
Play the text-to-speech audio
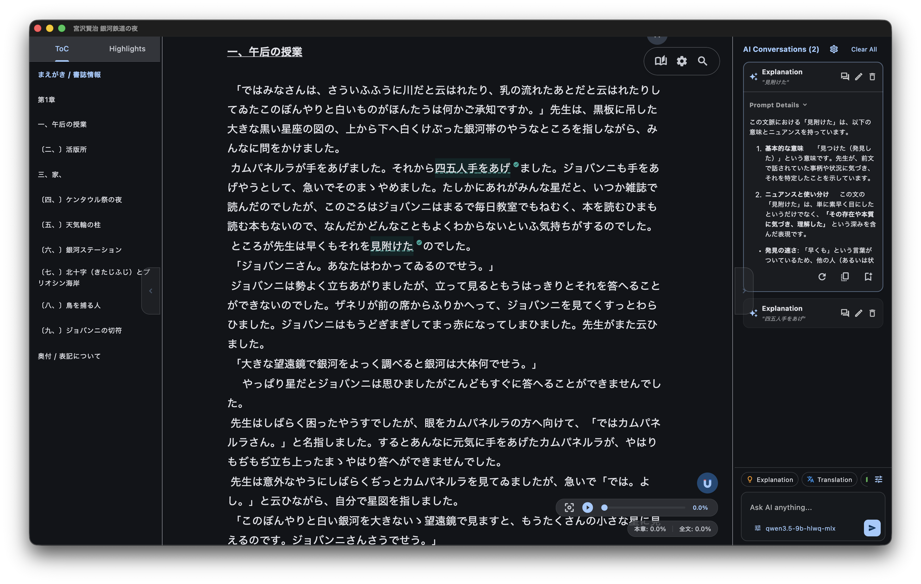(x=587, y=508)
